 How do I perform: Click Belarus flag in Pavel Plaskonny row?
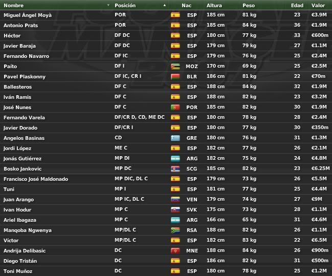[x=175, y=76]
